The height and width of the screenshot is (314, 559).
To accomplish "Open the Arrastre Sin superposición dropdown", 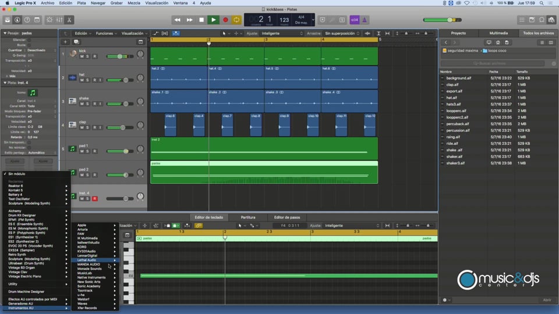I will coord(342,34).
